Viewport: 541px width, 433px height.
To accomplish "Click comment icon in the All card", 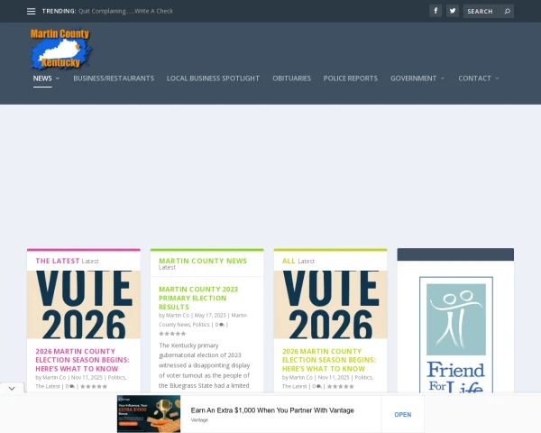I will tap(319, 386).
